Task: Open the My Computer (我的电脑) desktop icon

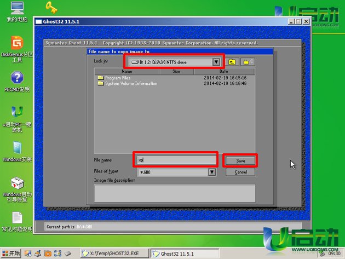Action: point(17,12)
